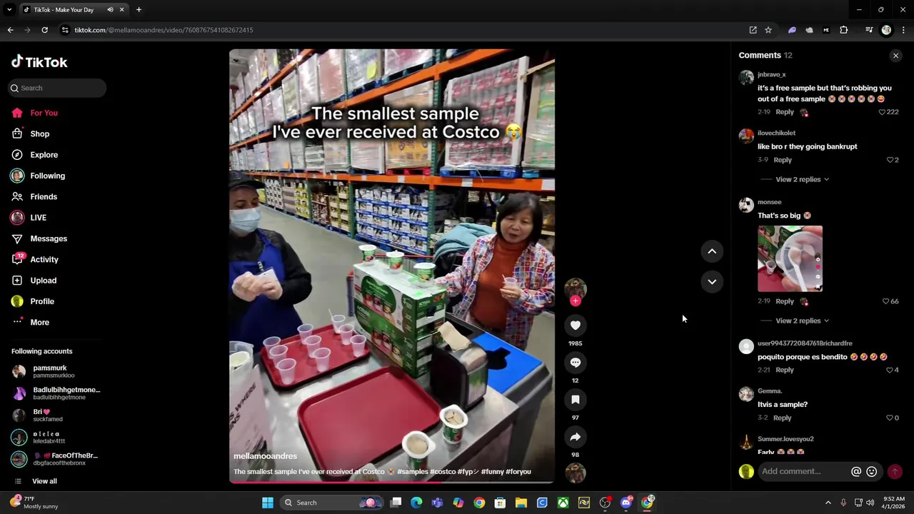Open a new browser tab
This screenshot has height=514, width=914.
[139, 10]
